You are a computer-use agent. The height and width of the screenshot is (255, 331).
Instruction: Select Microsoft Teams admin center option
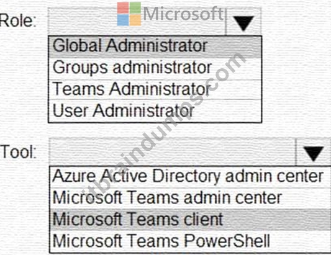(x=191, y=198)
